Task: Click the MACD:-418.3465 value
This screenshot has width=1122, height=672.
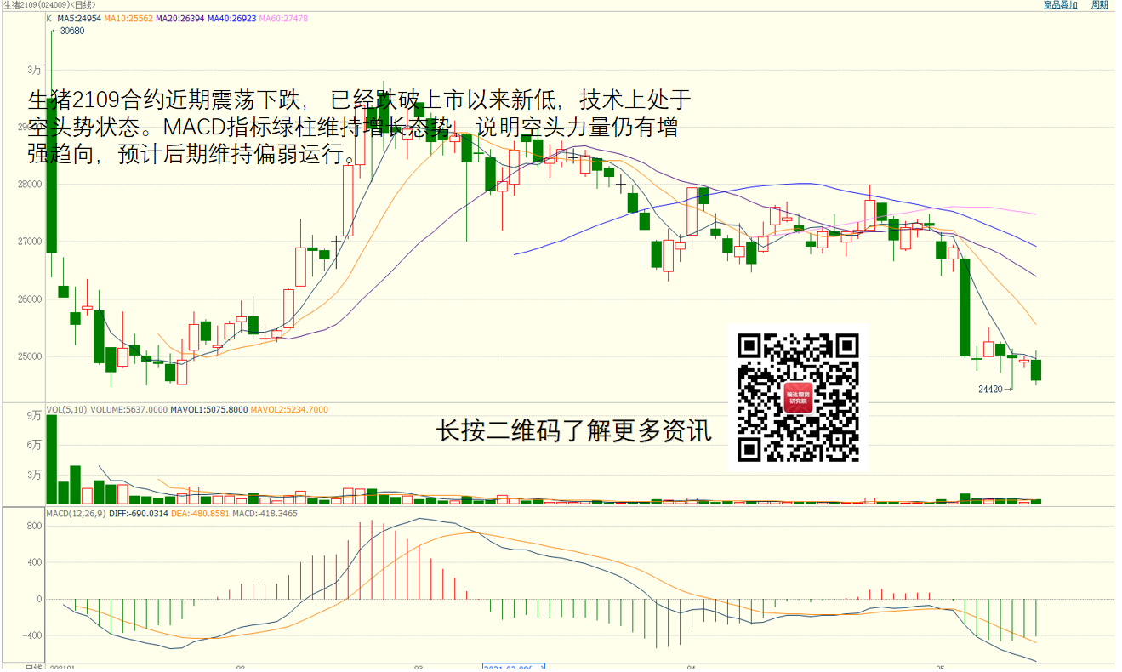Action: (x=265, y=514)
